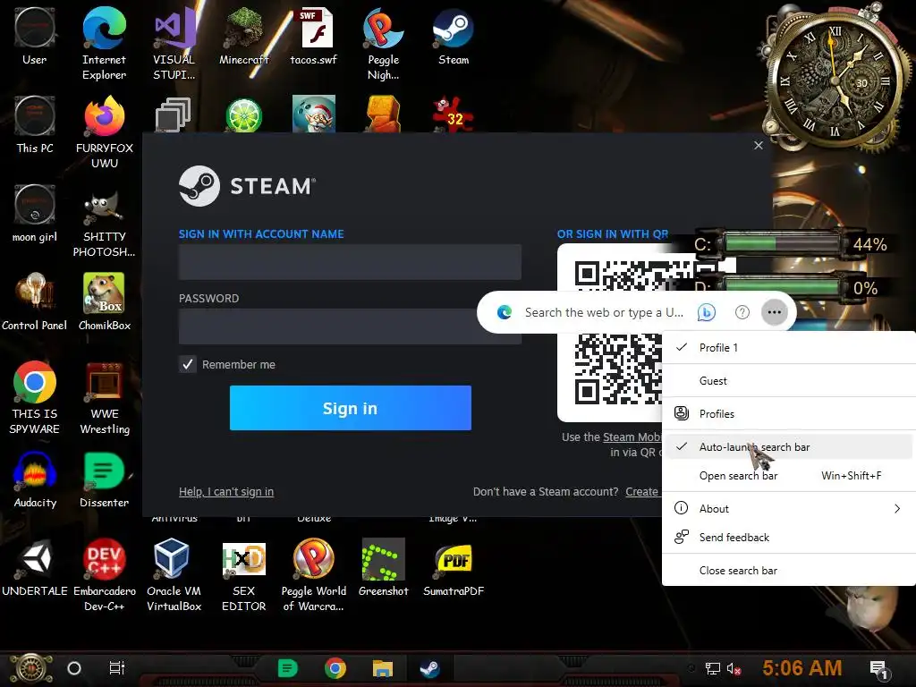
Task: Click the three-dots more options button
Action: coord(775,312)
